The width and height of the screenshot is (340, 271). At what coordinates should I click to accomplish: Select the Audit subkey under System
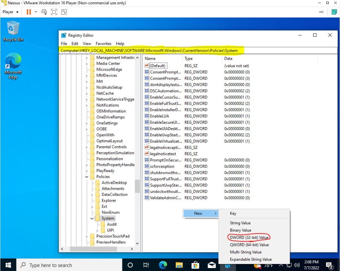(x=112, y=224)
